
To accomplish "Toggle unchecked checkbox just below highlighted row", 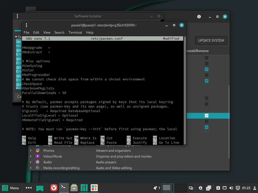I will point(207,121).
